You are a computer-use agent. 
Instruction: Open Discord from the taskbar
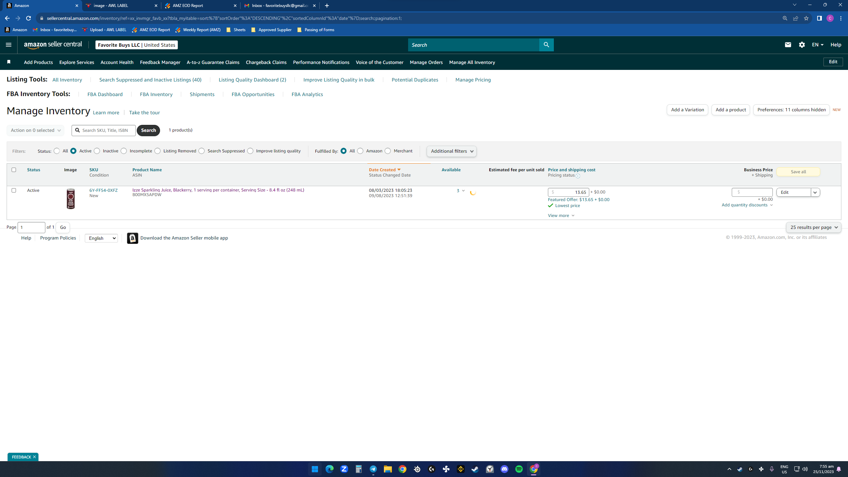(x=504, y=469)
